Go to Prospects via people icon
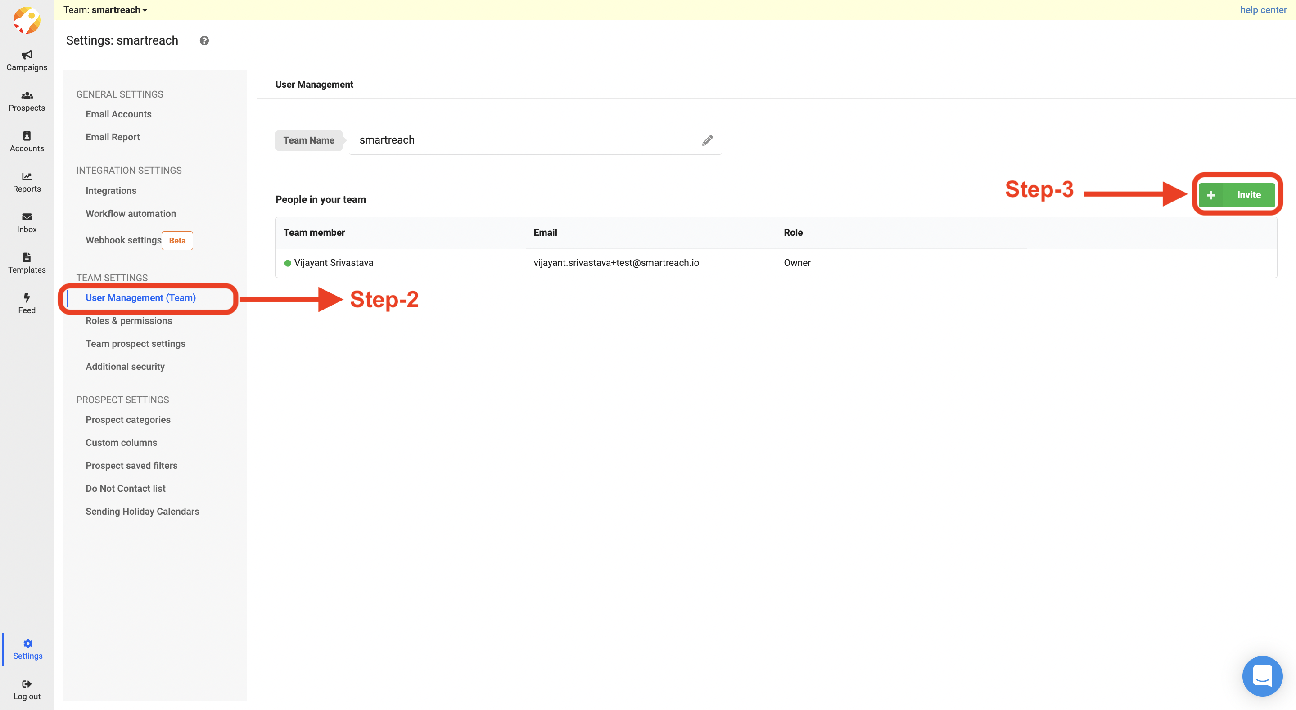Screen dimensions: 1296x710 [27, 95]
